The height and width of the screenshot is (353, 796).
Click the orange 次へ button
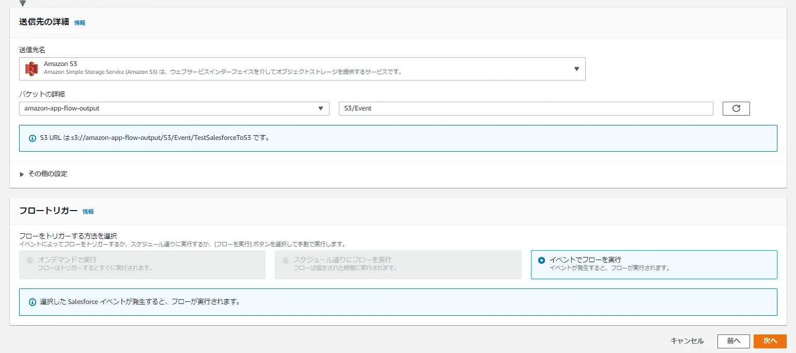(770, 341)
